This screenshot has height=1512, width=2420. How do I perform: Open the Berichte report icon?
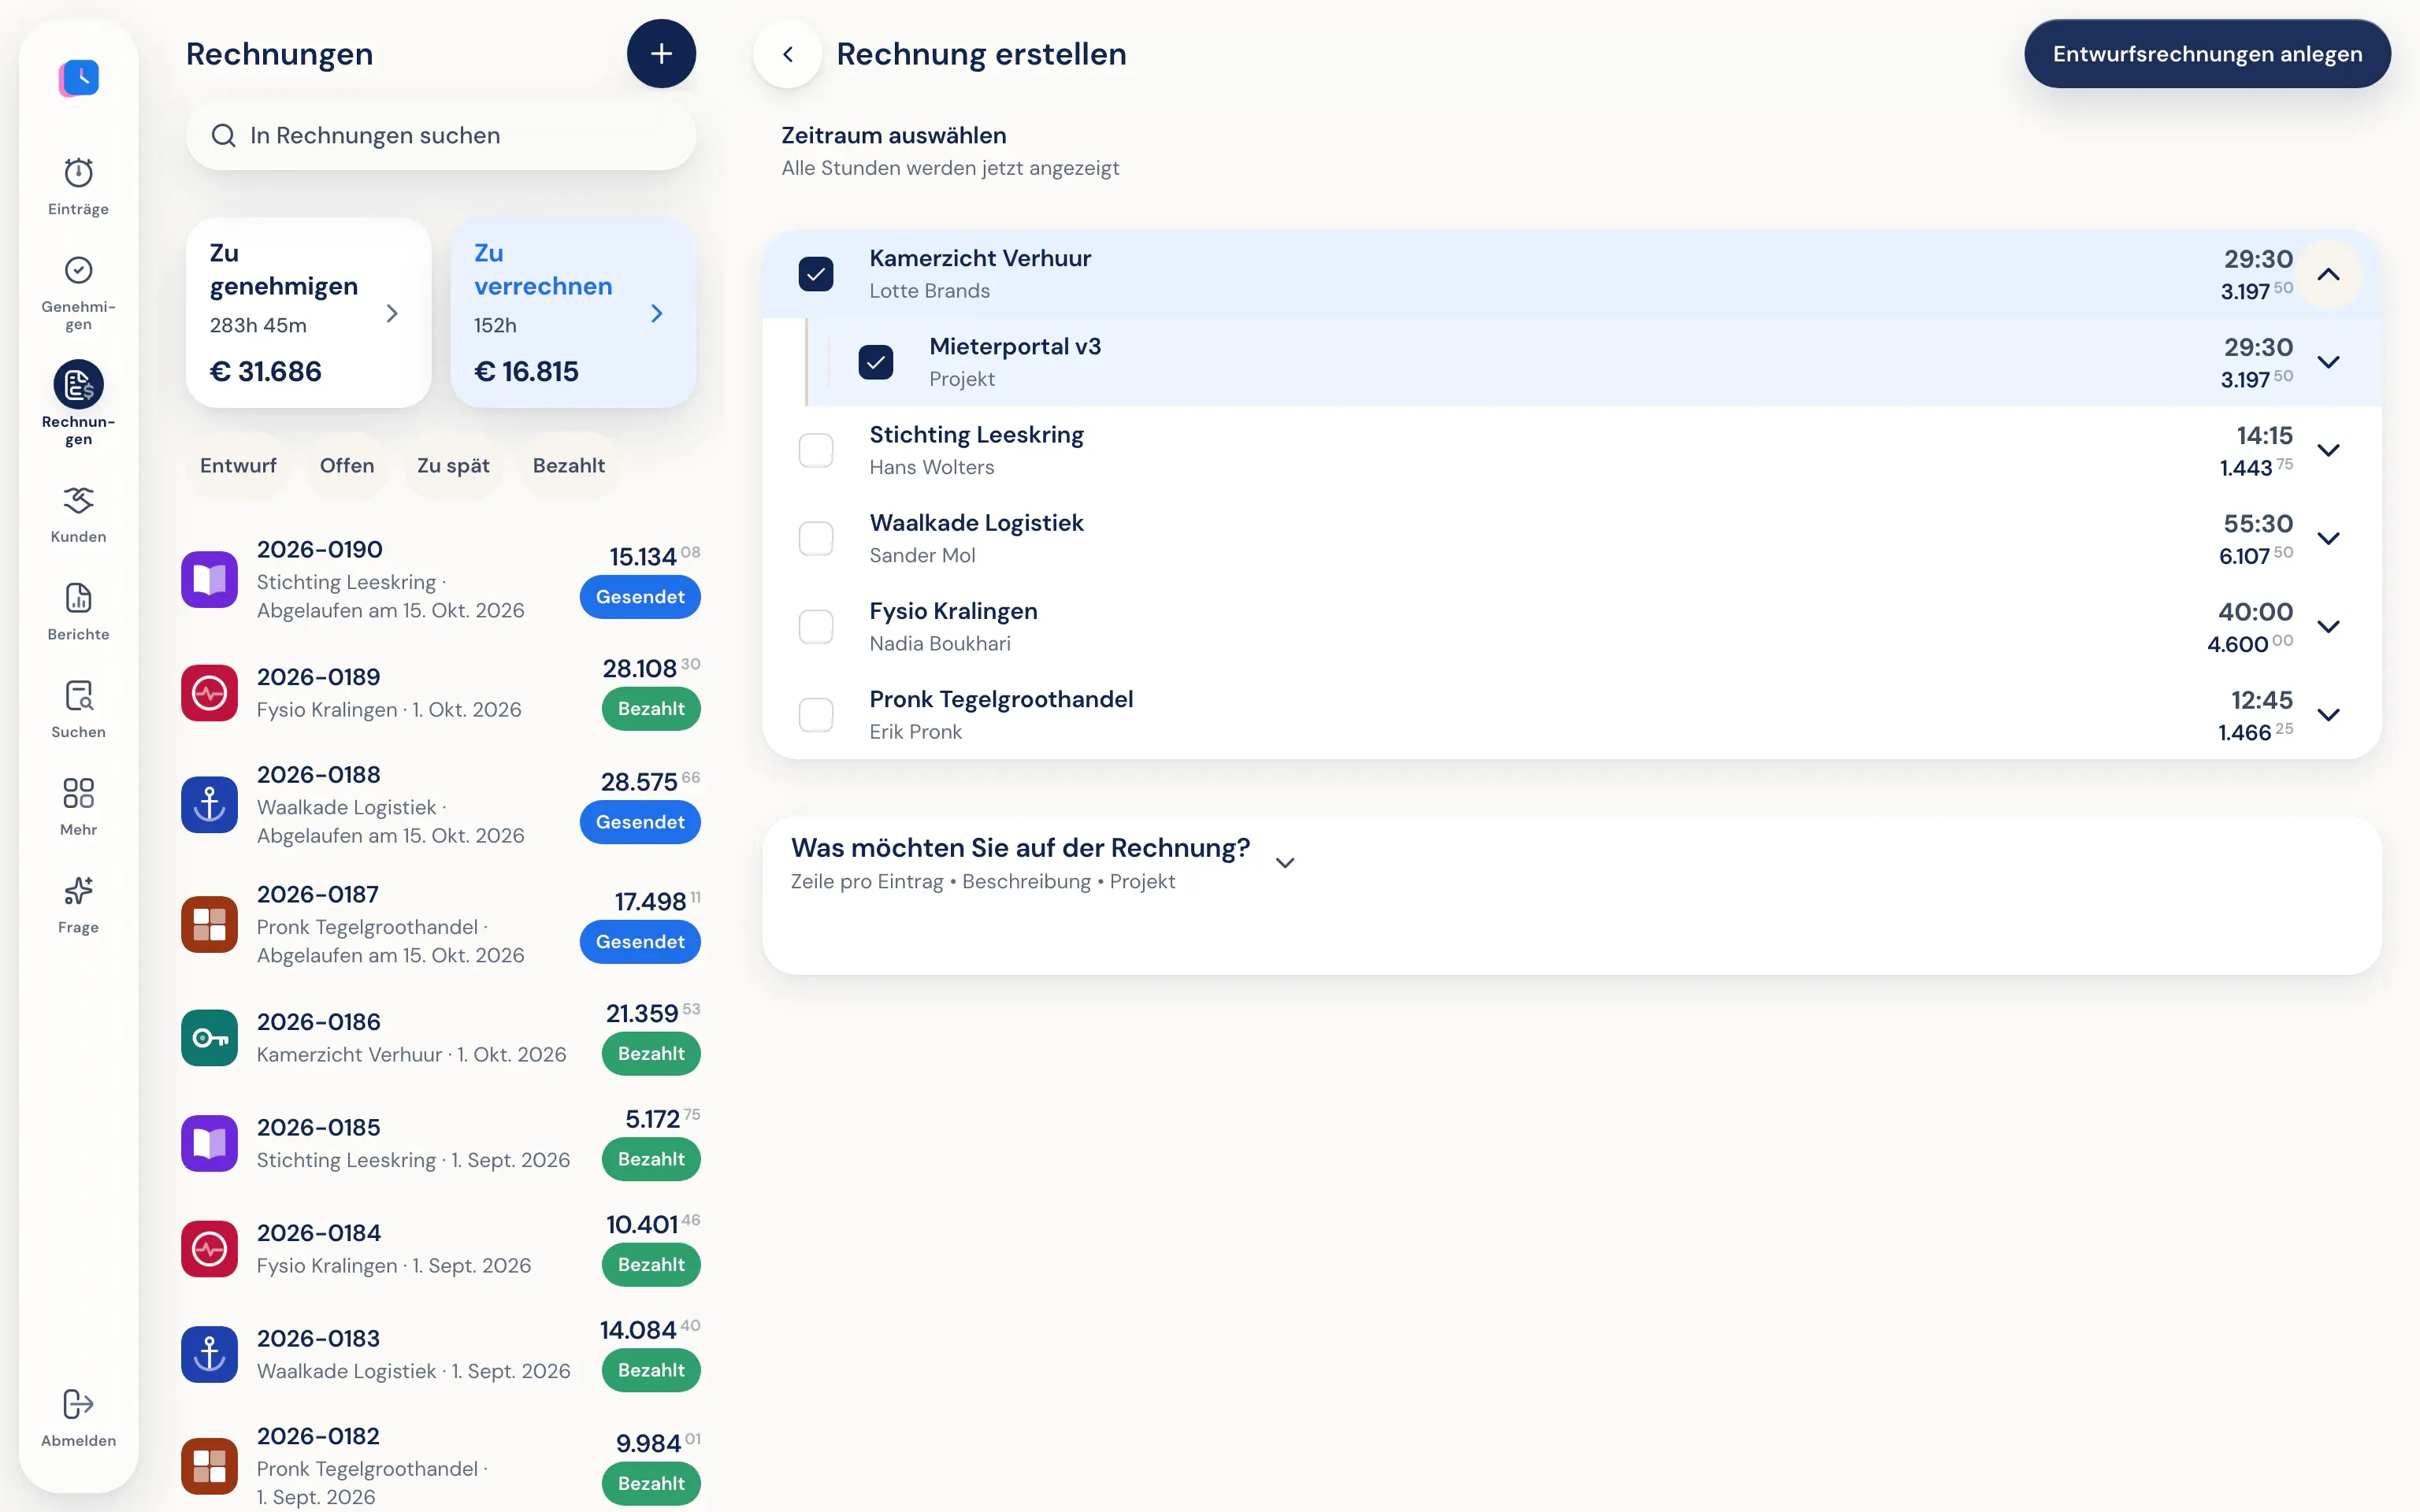coord(78,598)
